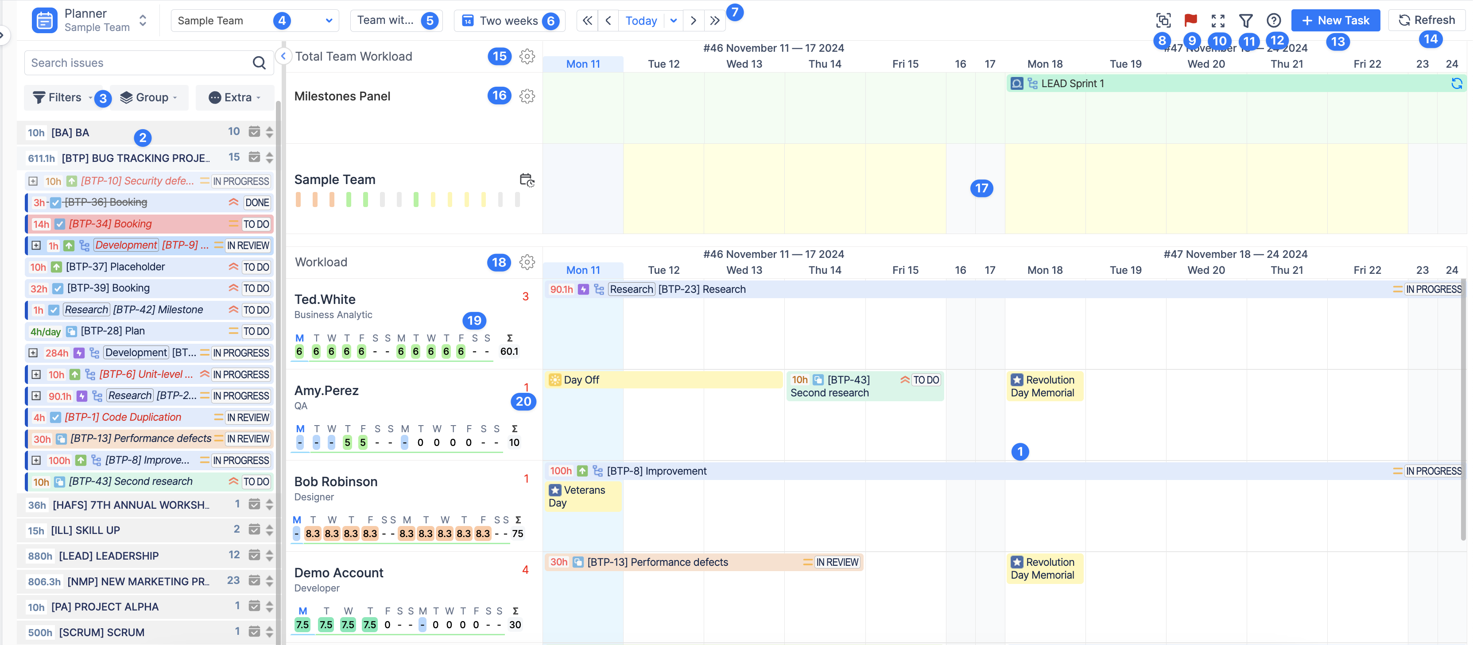Open the Extra options menu
Image resolution: width=1473 pixels, height=645 pixels.
(234, 98)
